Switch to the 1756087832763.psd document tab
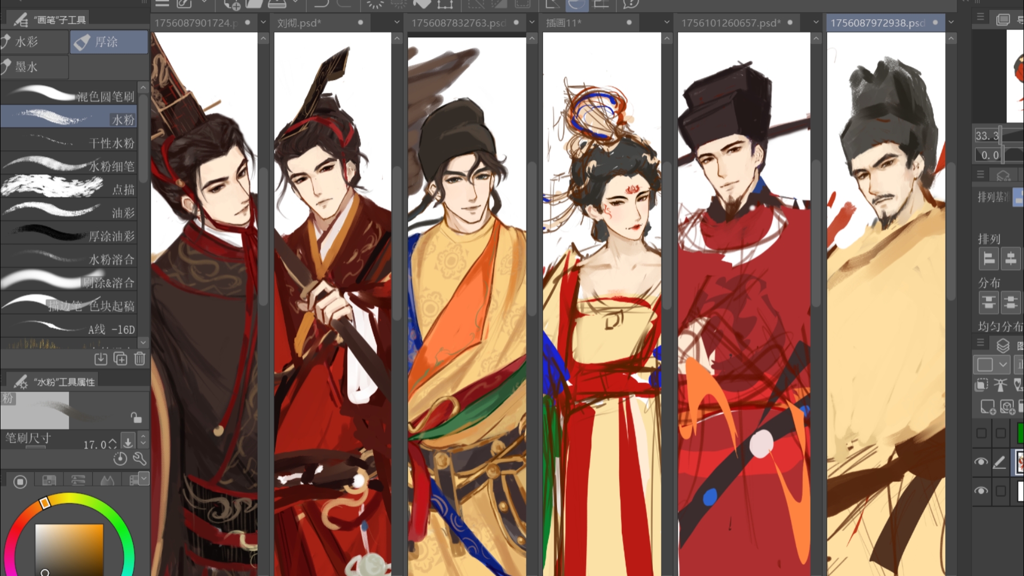Image resolution: width=1024 pixels, height=576 pixels. (465, 23)
